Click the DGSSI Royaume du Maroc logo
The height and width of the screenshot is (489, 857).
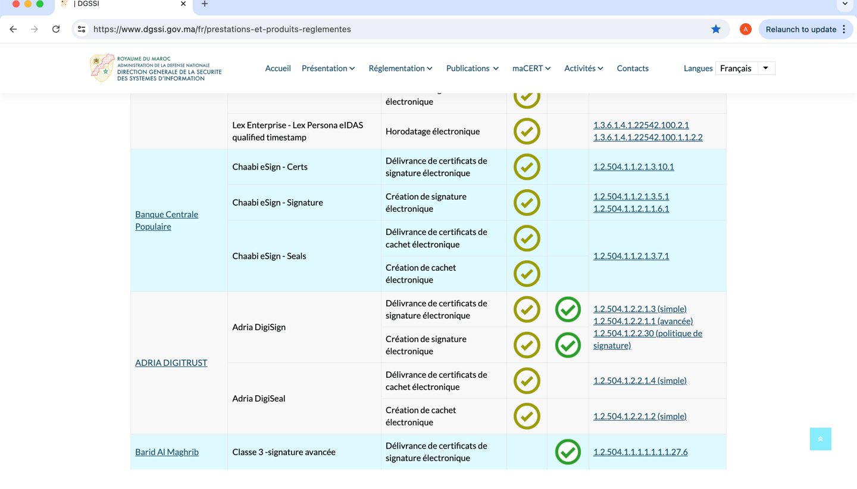[155, 68]
